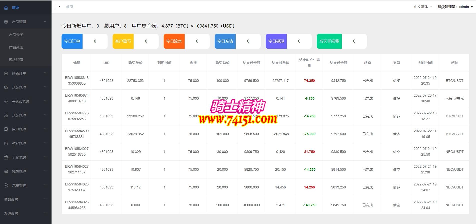Click the sliders icon beside 钱包管理

pyautogui.click(x=6, y=171)
